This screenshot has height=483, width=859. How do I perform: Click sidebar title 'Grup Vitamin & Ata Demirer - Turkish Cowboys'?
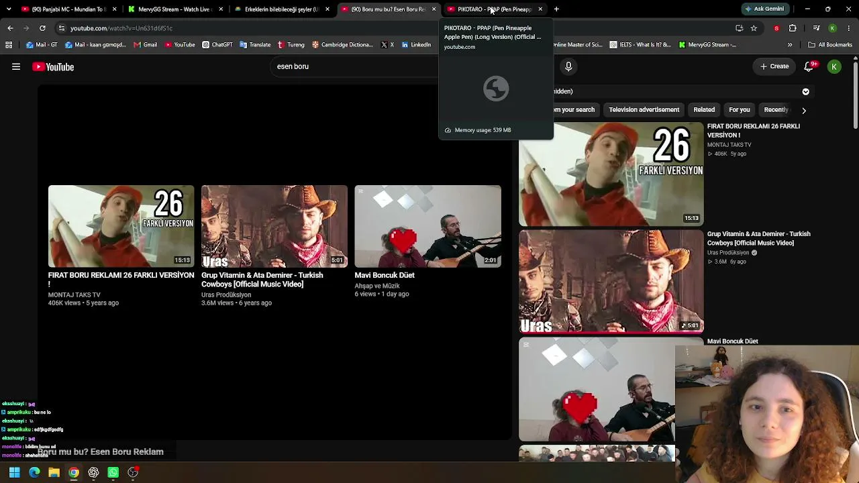pyautogui.click(x=759, y=238)
